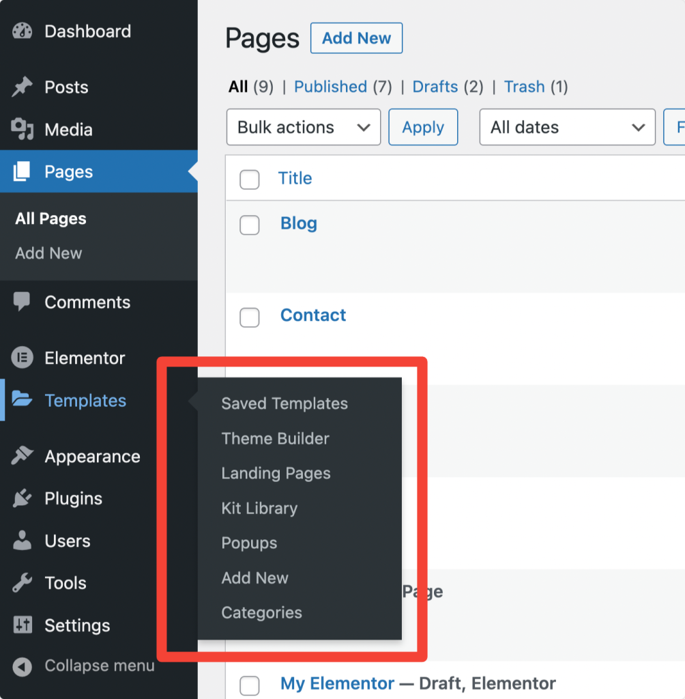Click Add New under Pages in sidebar

click(x=48, y=253)
